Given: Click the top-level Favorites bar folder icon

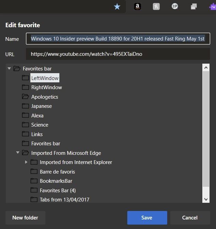Looking at the screenshot, I should click(17, 68).
